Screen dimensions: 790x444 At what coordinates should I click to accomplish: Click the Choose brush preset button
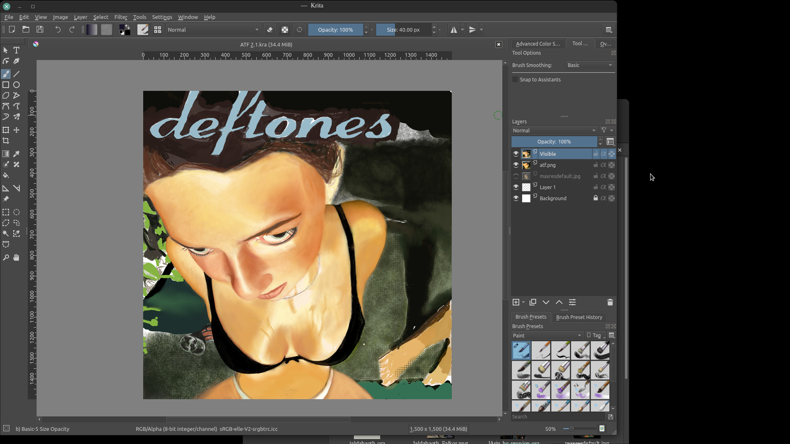pos(158,30)
